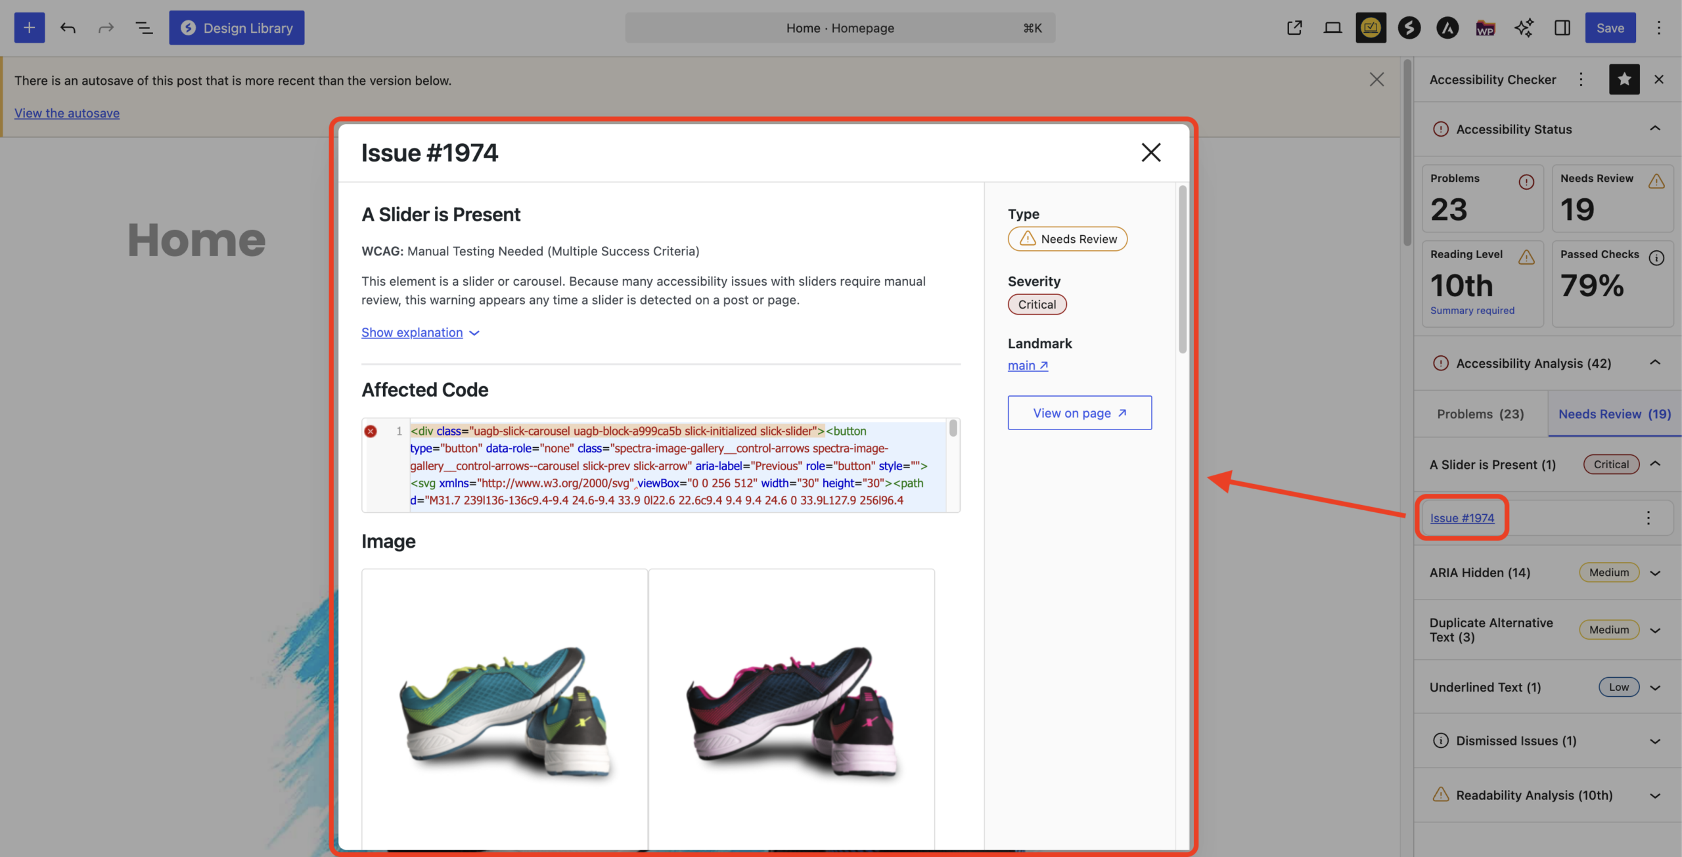Screen dimensions: 1682x857
Task: Click the Undo arrow icon
Action: (68, 28)
